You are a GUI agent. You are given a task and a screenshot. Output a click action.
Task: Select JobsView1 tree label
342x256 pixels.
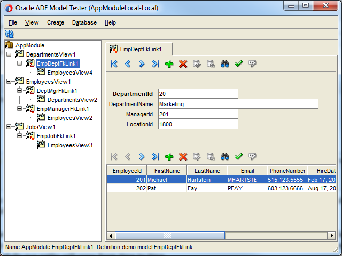[x=41, y=127]
